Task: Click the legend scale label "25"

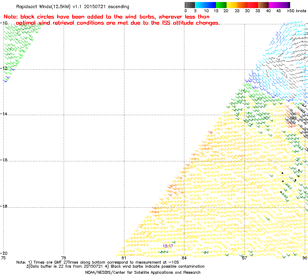Action: click(x=237, y=11)
